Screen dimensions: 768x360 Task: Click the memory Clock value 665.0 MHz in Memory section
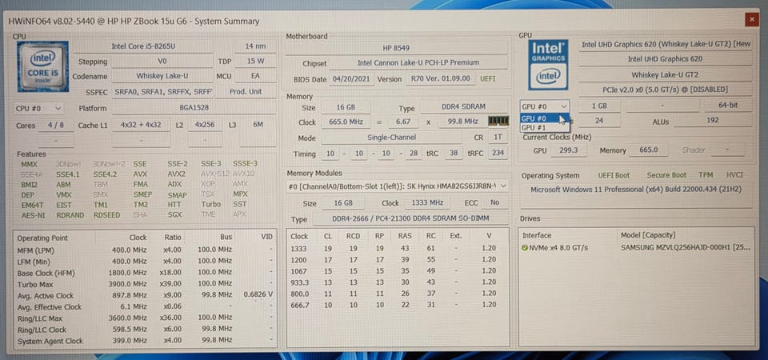(x=346, y=122)
